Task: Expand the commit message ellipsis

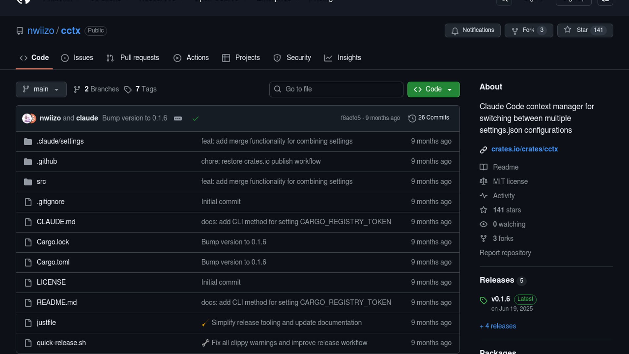Action: point(178,118)
